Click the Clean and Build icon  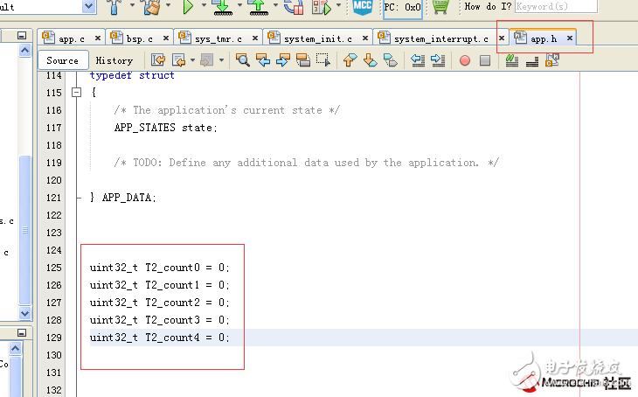pos(151,8)
